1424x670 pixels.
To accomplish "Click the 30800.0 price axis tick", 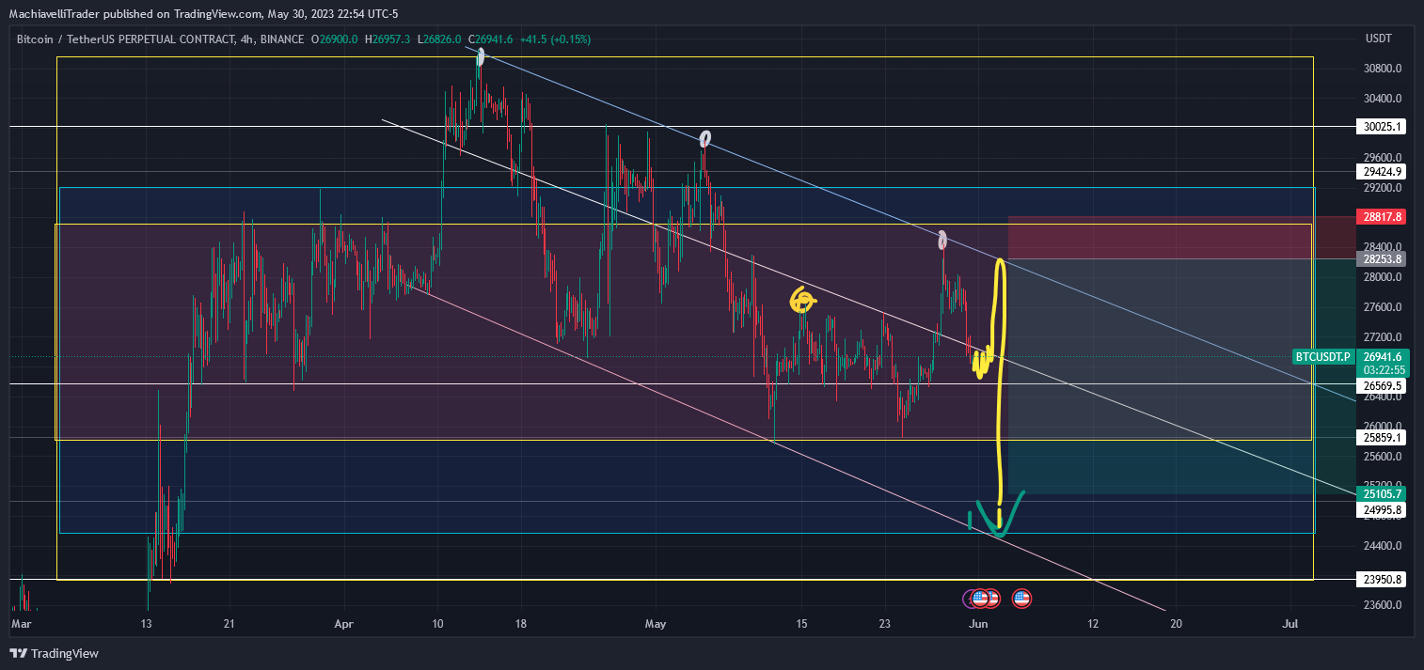I will click(1382, 69).
